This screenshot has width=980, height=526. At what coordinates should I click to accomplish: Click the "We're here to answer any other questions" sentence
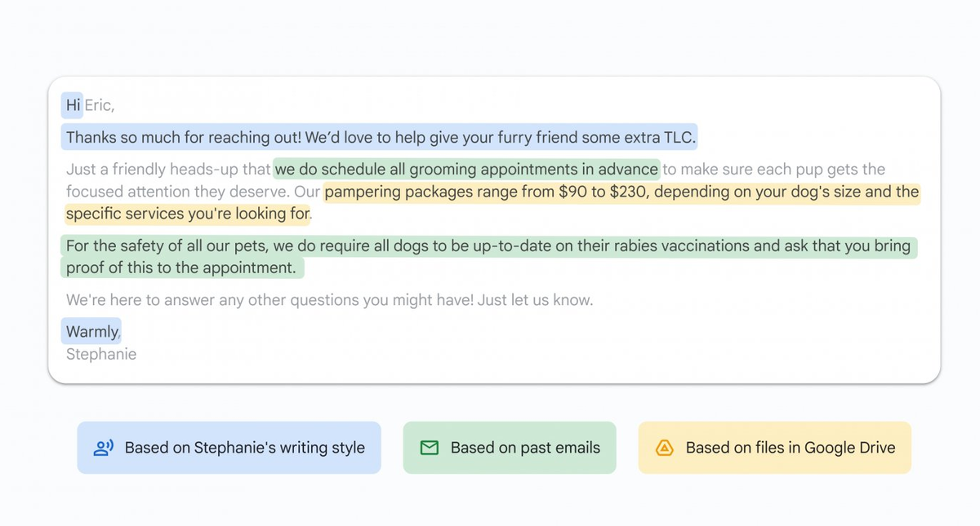click(329, 300)
